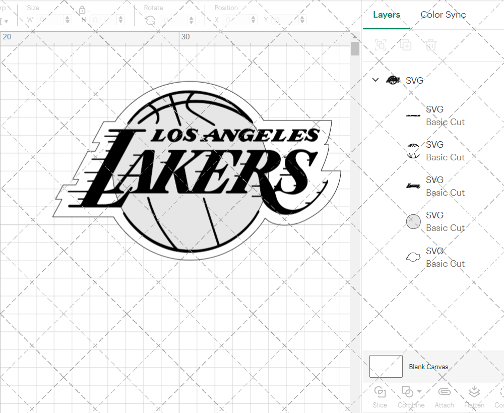Collapse the SVG group chevron
This screenshot has height=413, width=504.
coord(375,80)
